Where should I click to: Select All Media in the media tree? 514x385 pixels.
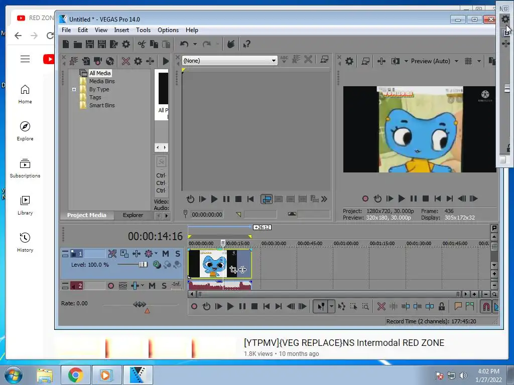pos(100,73)
